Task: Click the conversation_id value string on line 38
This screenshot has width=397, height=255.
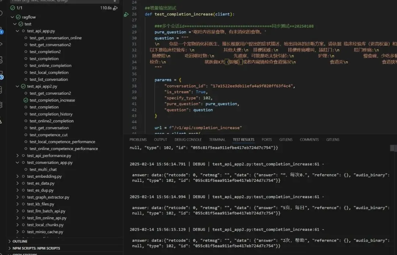Action: [252, 86]
